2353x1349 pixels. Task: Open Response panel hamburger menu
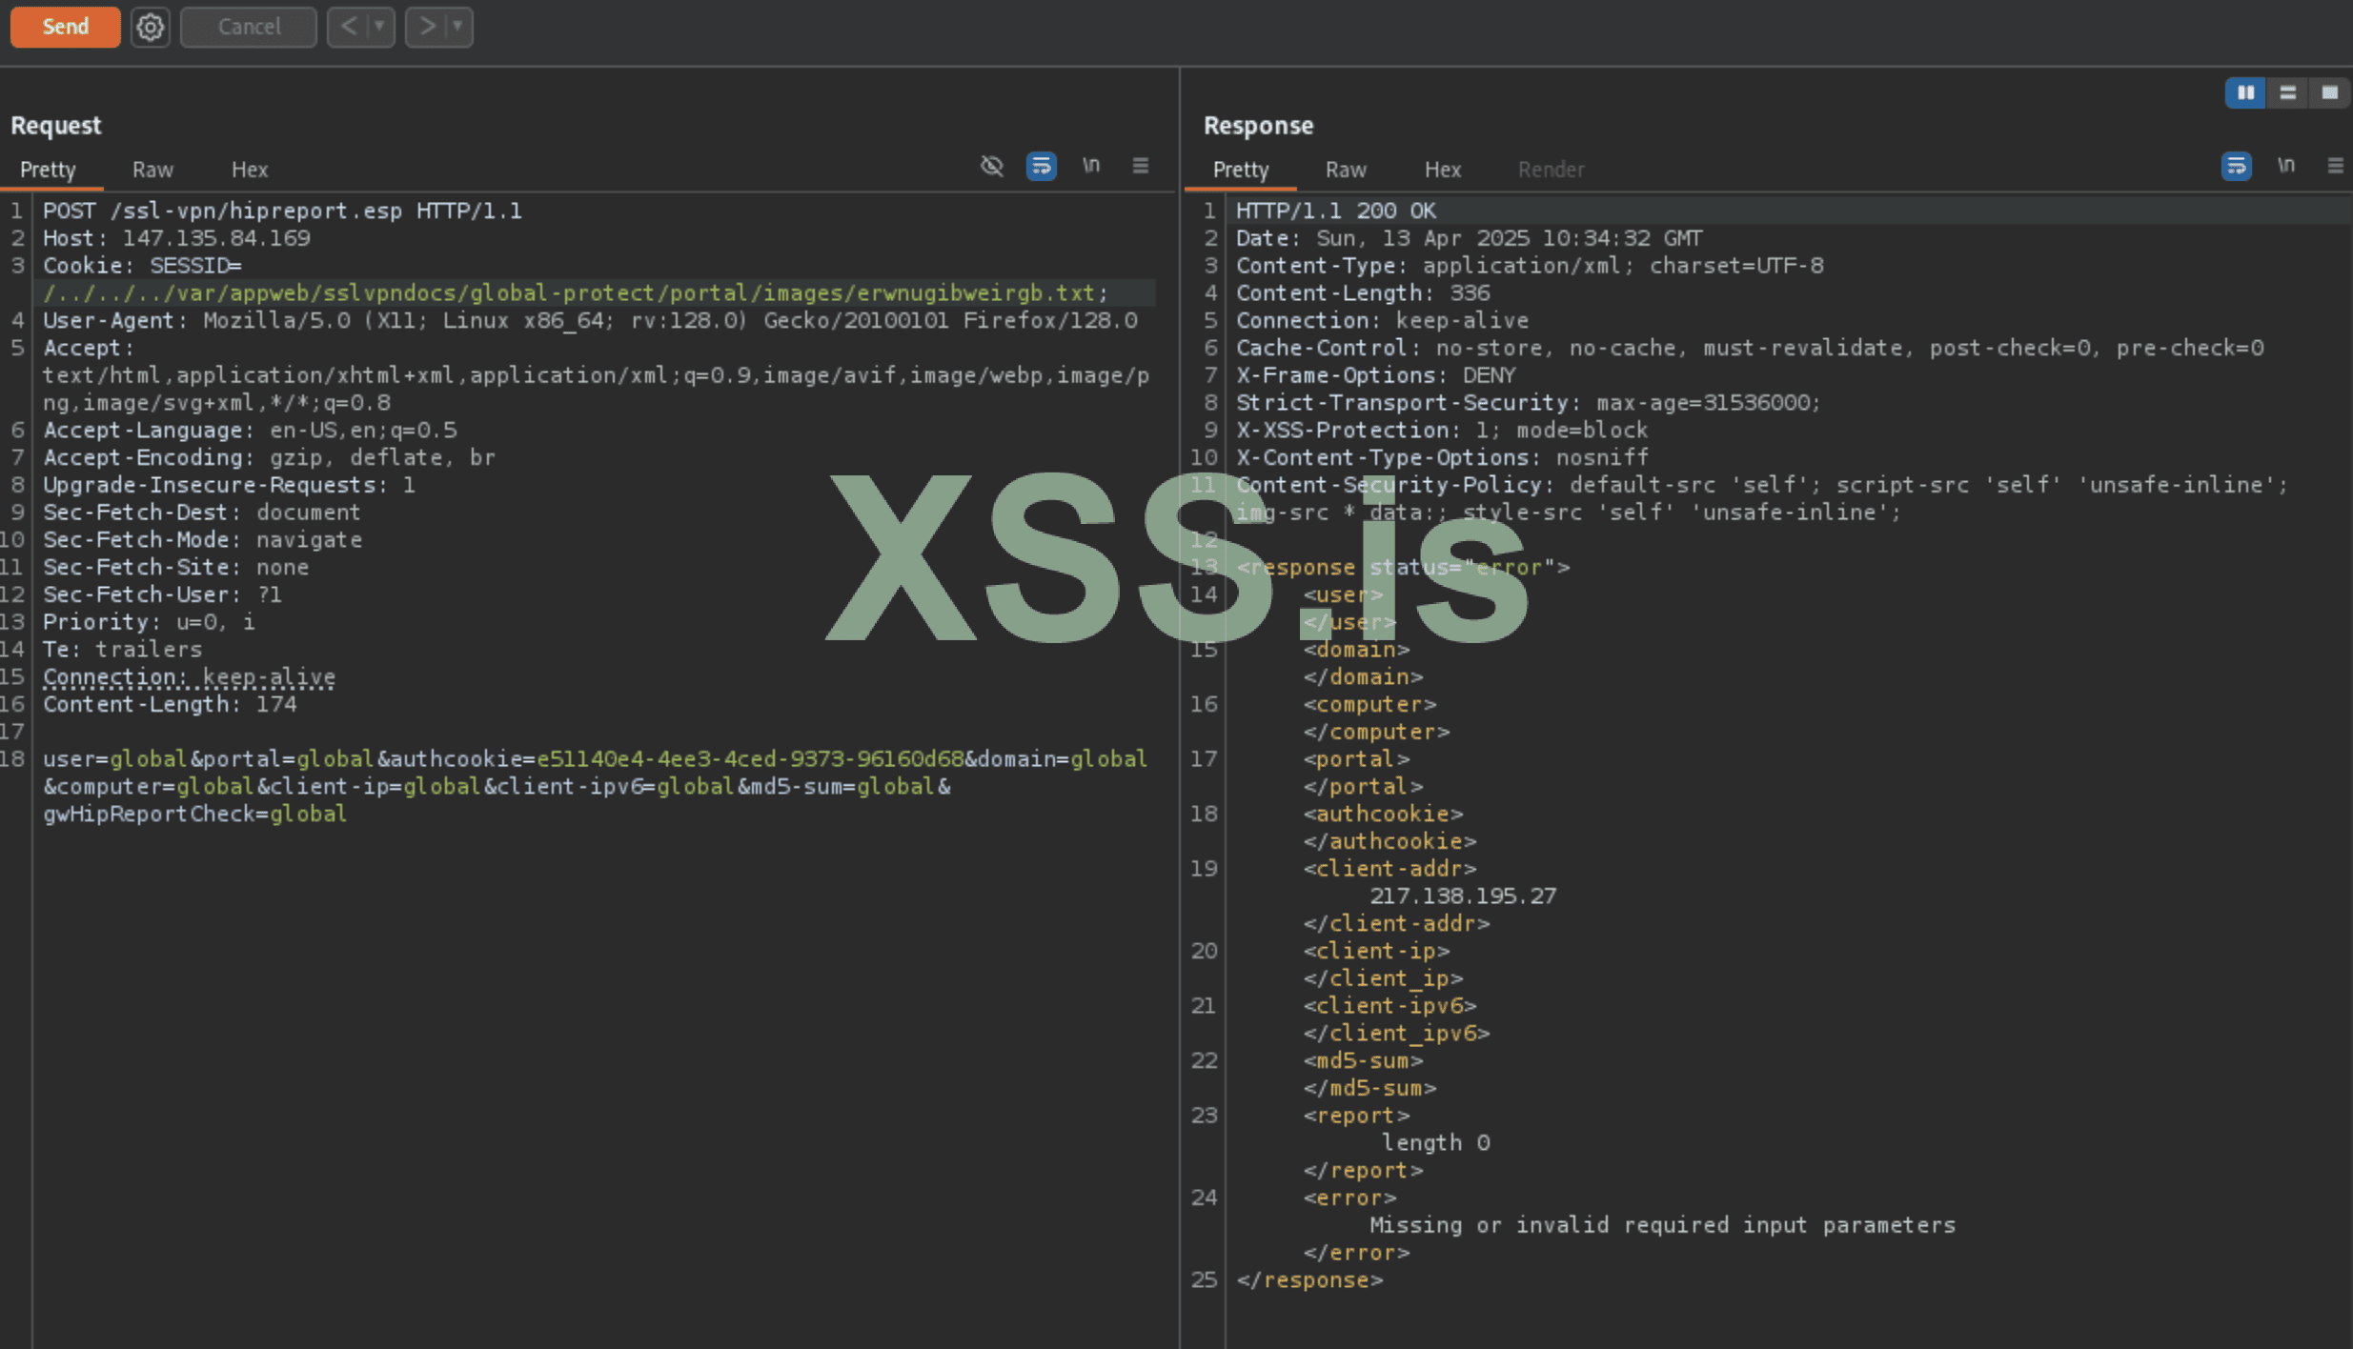tap(2335, 166)
